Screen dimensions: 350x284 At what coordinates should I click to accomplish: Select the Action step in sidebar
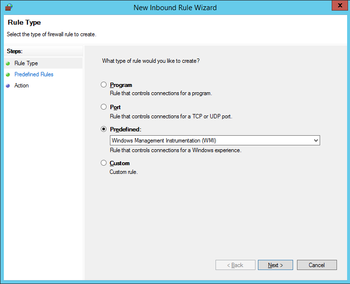pos(21,85)
